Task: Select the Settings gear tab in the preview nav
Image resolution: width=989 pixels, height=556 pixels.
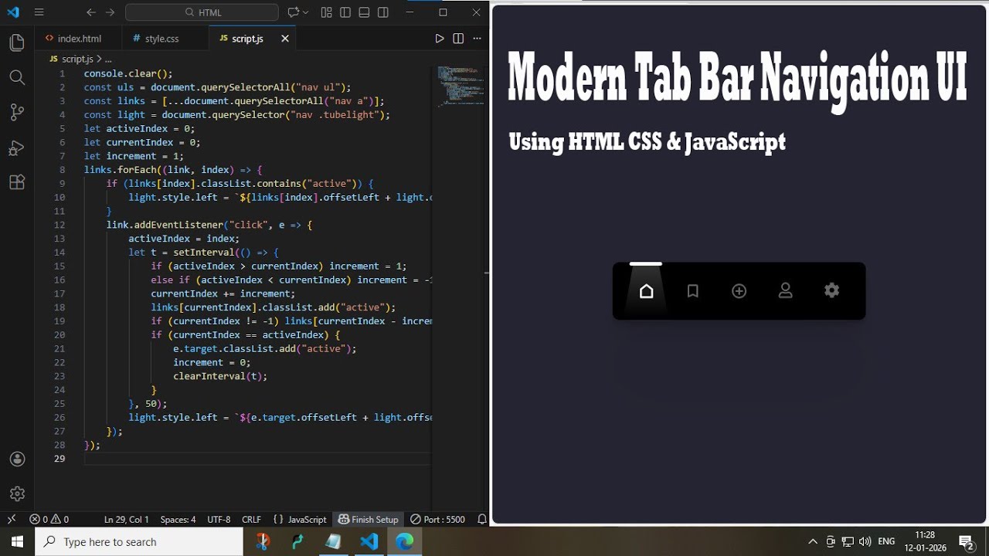Action: coord(832,291)
